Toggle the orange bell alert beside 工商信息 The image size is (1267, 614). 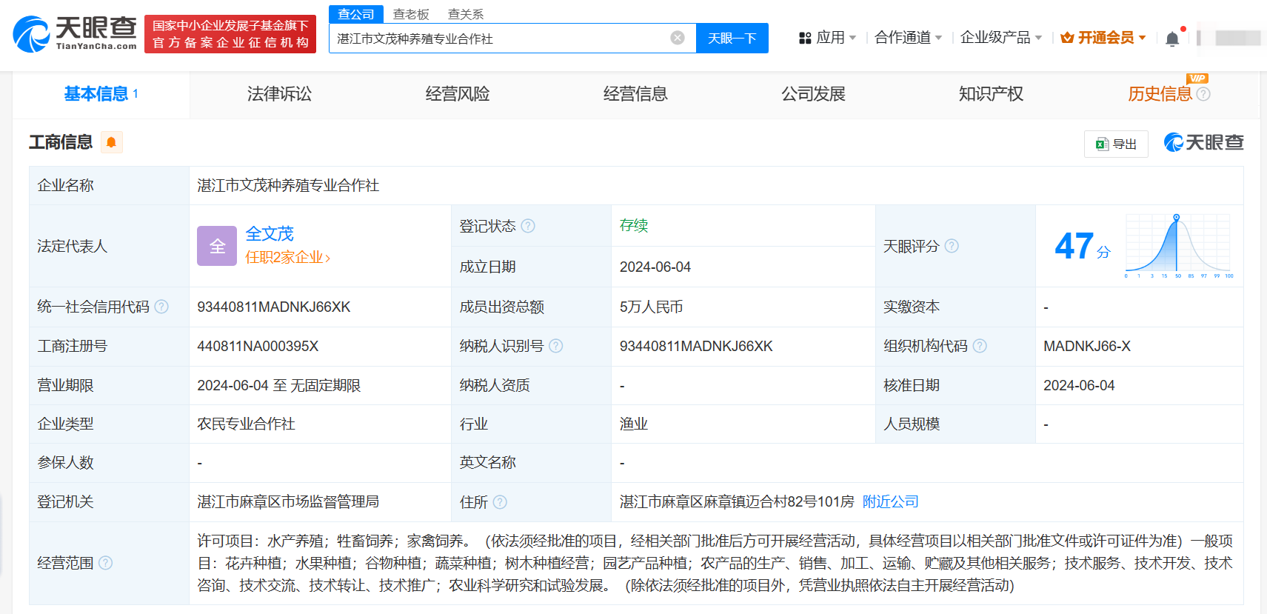[111, 142]
